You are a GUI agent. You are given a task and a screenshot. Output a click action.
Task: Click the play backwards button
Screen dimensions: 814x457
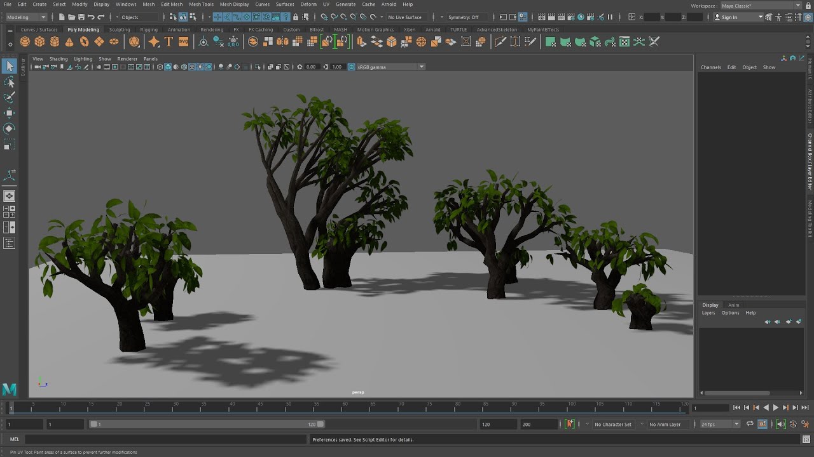[766, 407]
